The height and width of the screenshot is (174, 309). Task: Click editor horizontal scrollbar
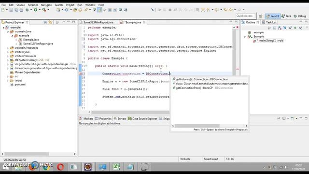point(130,112)
